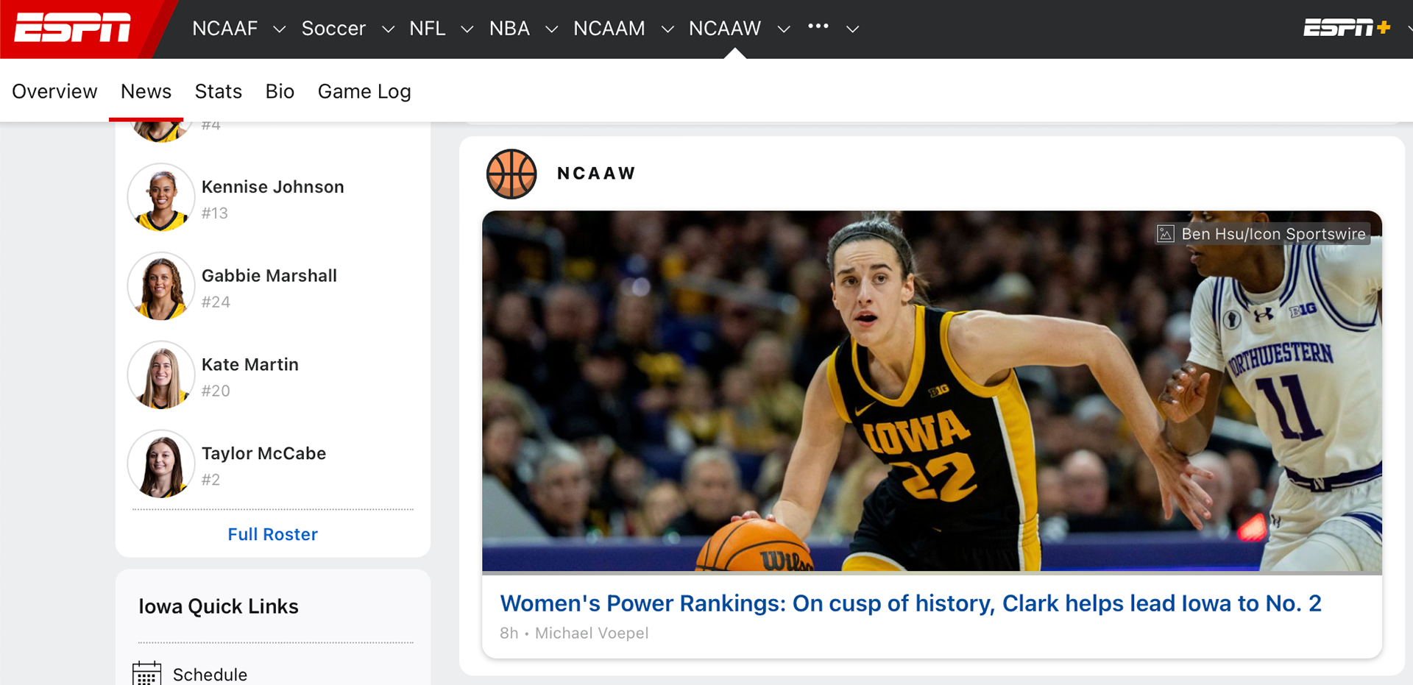Click Kate Martin's player headshot

(161, 376)
